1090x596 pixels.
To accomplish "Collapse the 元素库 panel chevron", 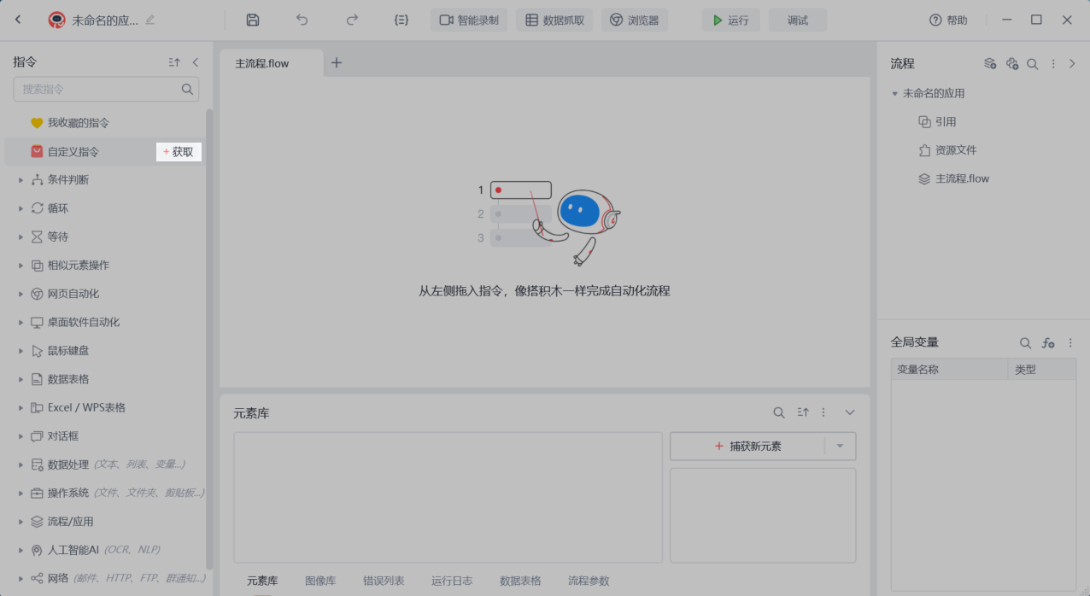I will (850, 412).
